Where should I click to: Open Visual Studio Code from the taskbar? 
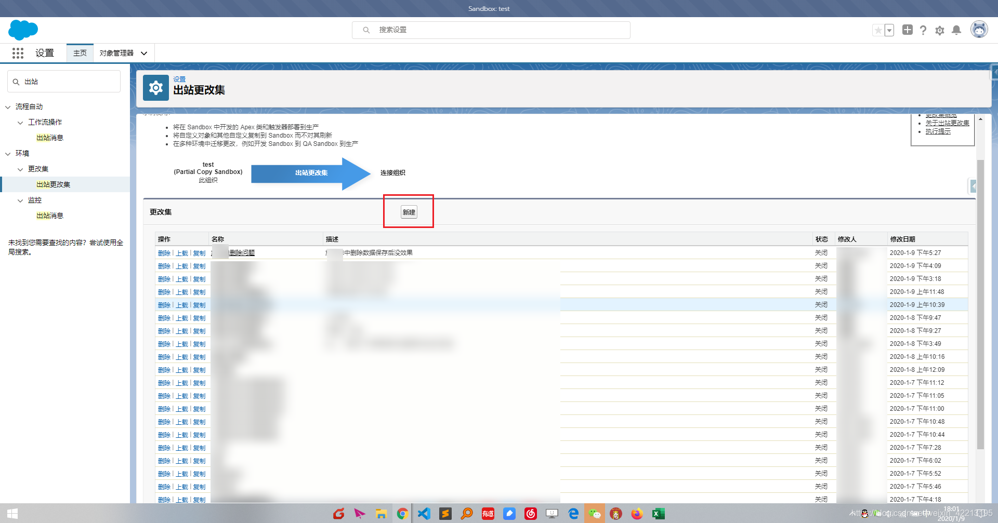point(424,514)
